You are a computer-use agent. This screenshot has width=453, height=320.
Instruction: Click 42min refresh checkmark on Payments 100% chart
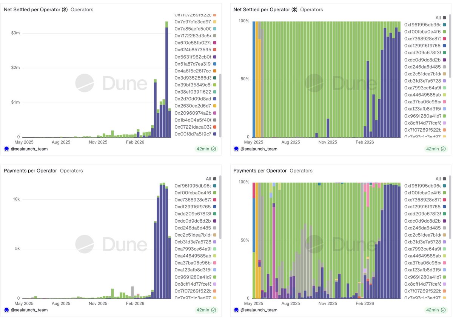pos(444,310)
